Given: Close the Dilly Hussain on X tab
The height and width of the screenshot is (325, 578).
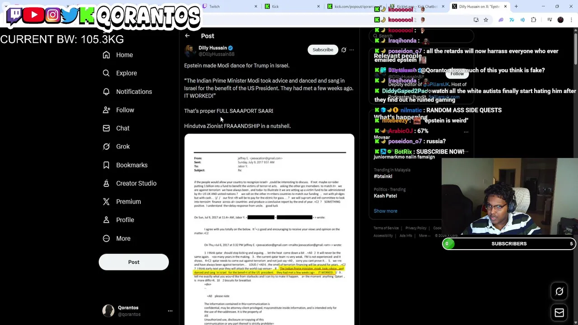Looking at the screenshot, I should click(x=505, y=6).
